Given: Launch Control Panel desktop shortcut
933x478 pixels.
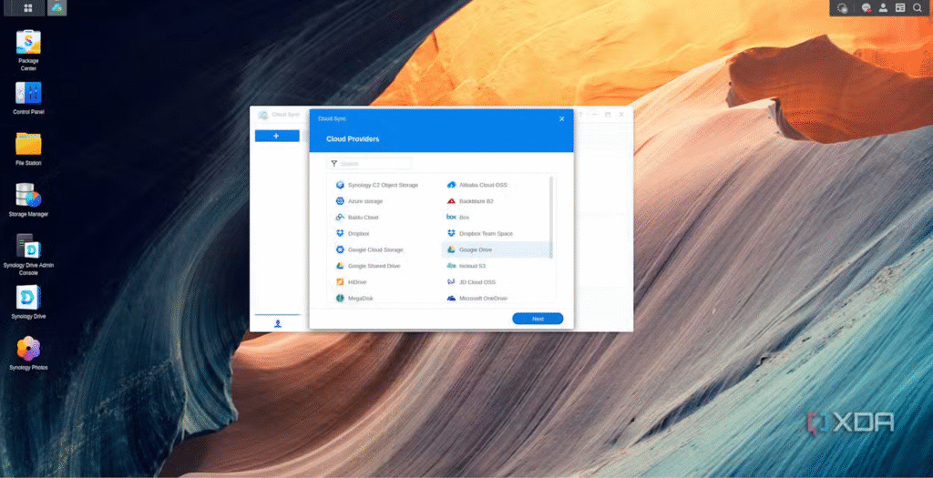Looking at the screenshot, I should pos(28,94).
